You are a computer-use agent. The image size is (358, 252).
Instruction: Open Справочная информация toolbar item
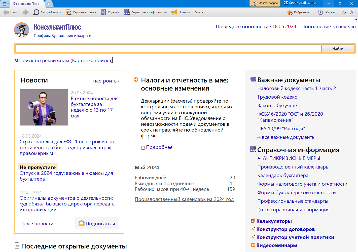point(145,12)
